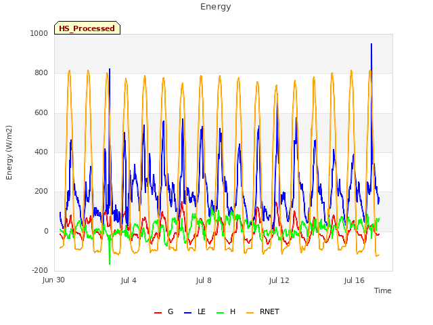Click the HS_Processed annotation label
This screenshot has width=433, height=325.
[87, 28]
